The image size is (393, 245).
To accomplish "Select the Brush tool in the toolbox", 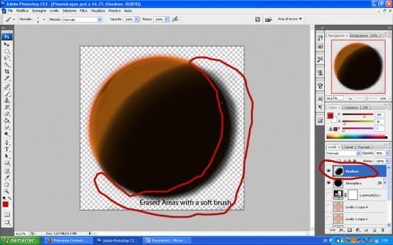I will (7, 93).
